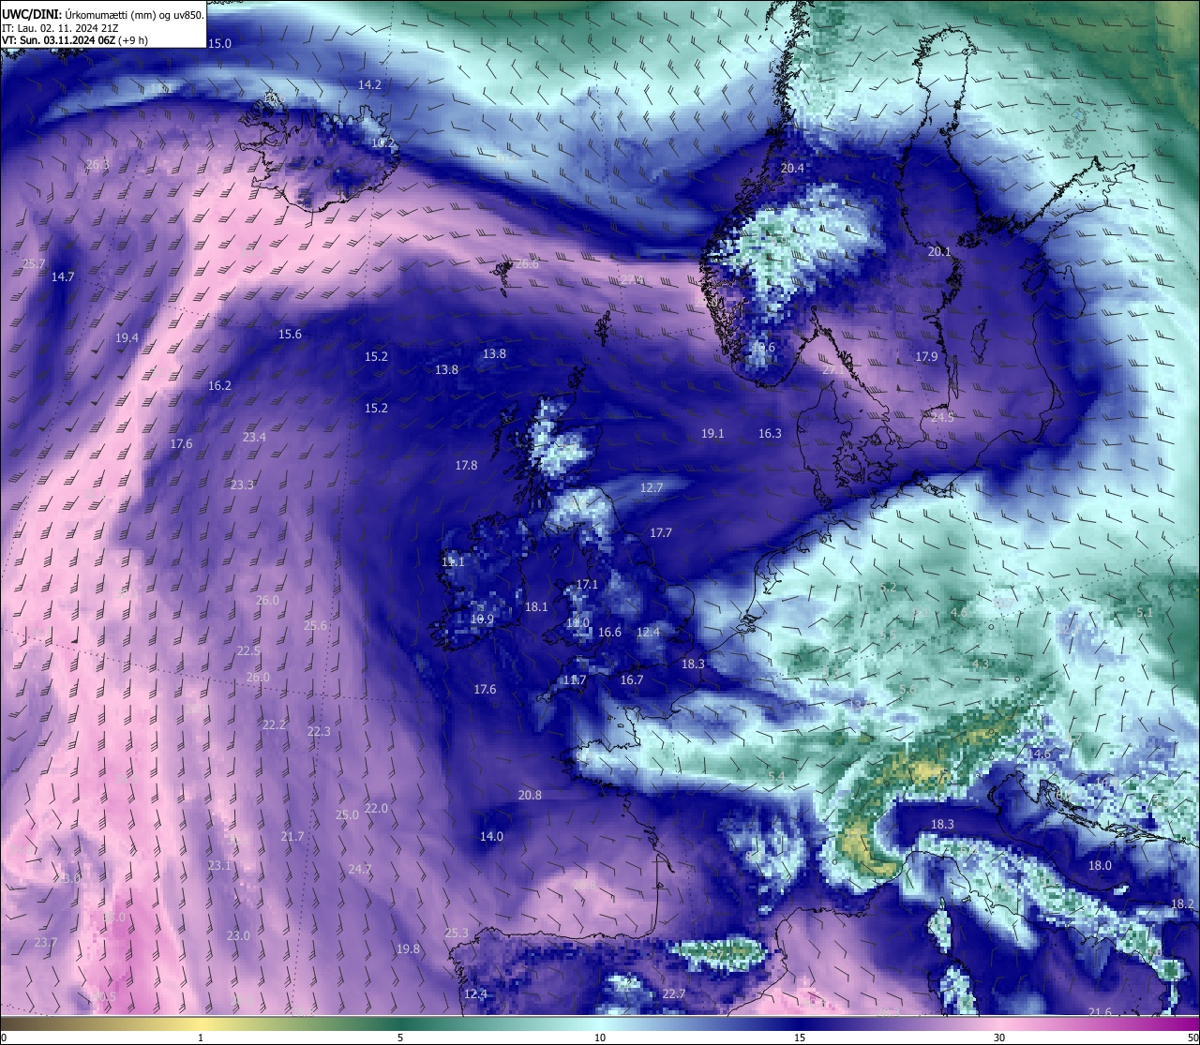The height and width of the screenshot is (1045, 1200).
Task: Click the 22.7 value over Spain
Action: coord(673,993)
